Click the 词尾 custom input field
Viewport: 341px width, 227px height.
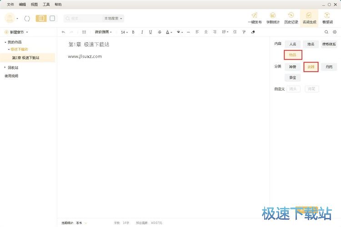(x=311, y=89)
